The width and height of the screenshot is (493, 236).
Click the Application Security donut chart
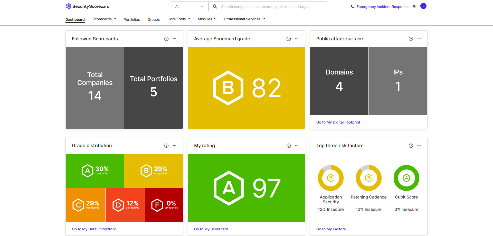(331, 178)
